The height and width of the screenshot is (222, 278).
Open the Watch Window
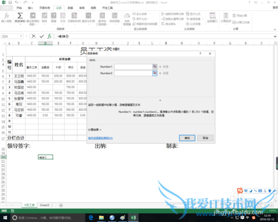tap(212, 18)
